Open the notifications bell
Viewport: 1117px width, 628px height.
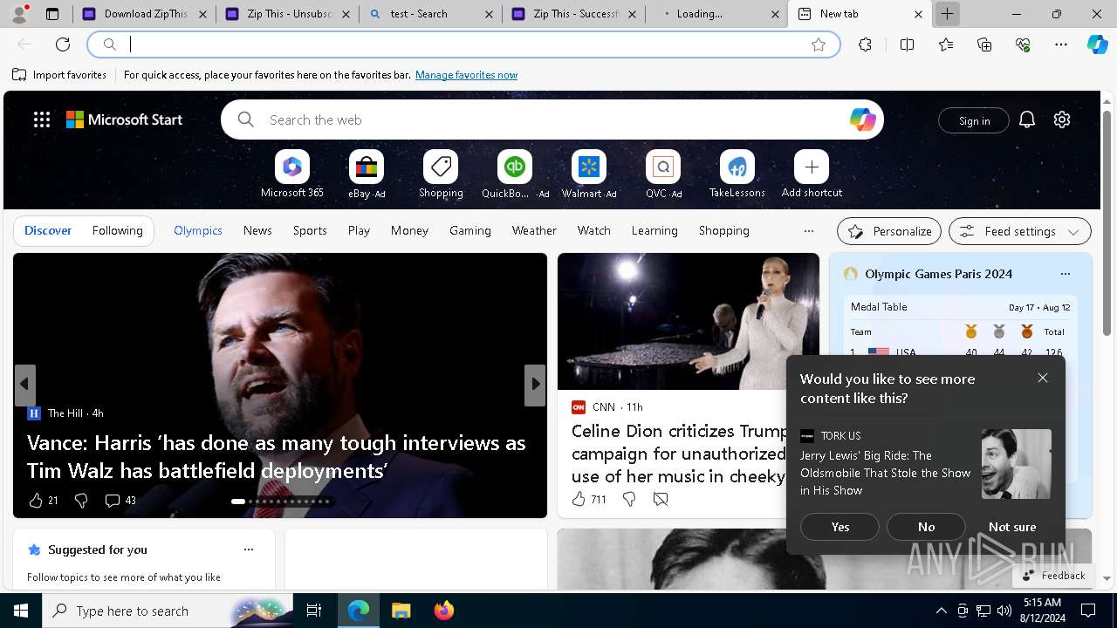pos(1027,119)
